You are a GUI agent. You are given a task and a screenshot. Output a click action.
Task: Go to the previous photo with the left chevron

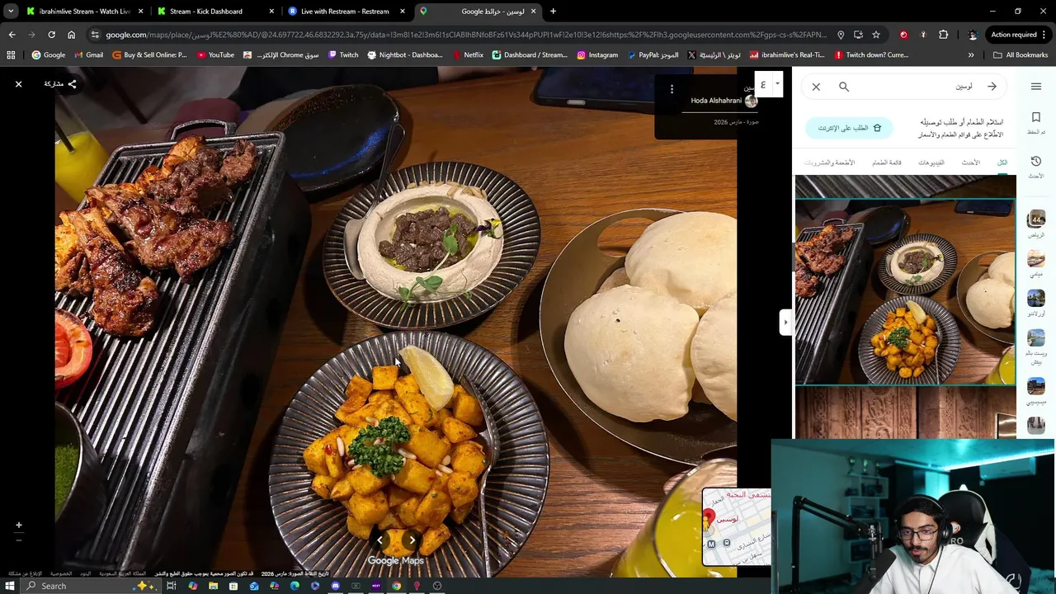point(379,540)
